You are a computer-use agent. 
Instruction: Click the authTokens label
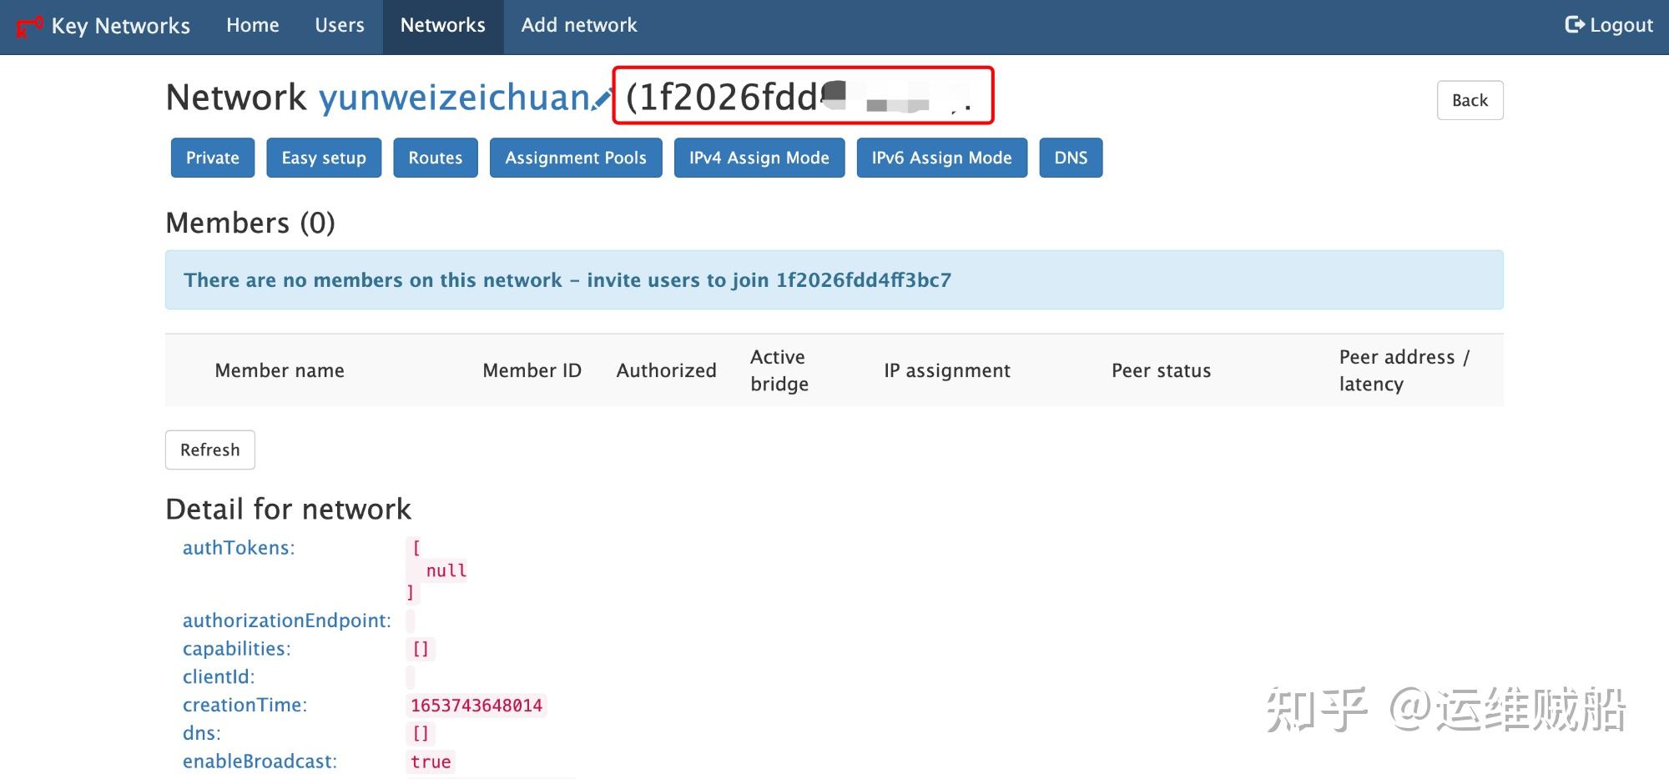[239, 548]
